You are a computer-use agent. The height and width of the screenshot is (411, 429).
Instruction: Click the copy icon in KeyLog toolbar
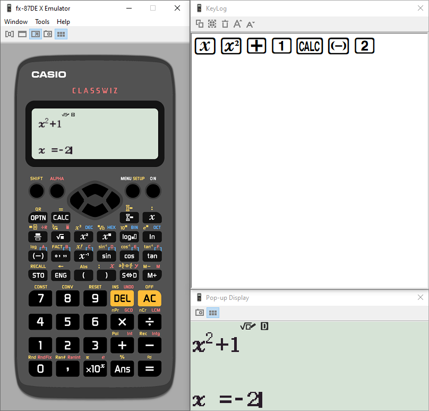click(200, 23)
